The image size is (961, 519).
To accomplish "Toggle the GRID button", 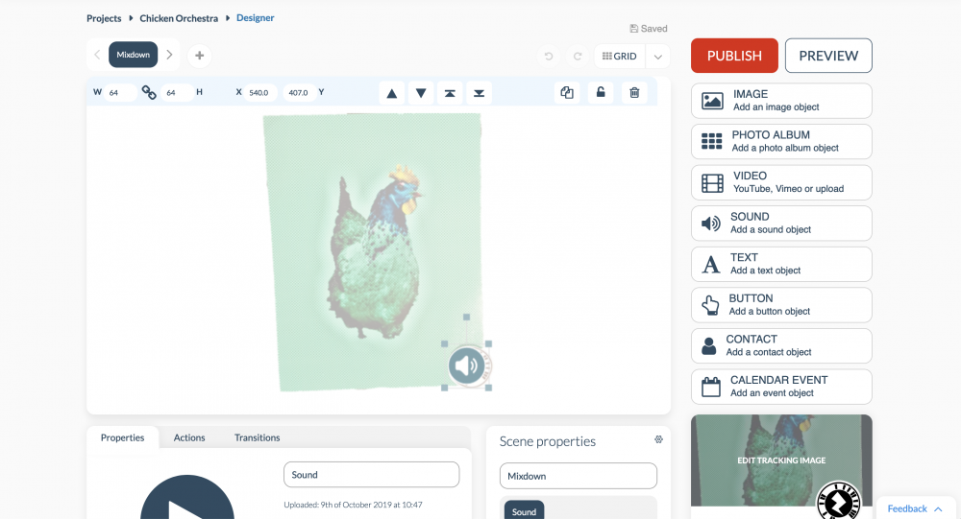I will (x=620, y=56).
